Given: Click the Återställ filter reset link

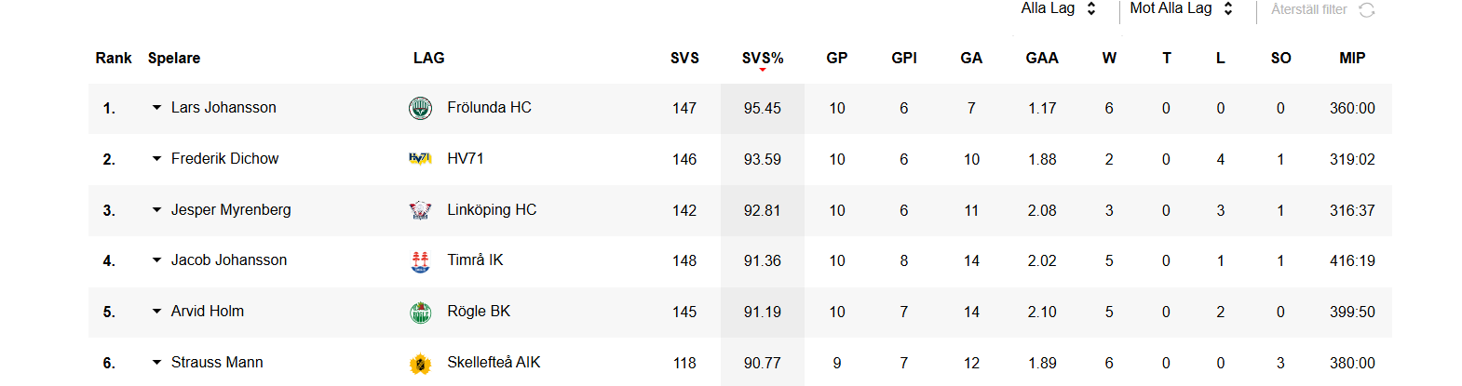Looking at the screenshot, I should [x=1309, y=9].
